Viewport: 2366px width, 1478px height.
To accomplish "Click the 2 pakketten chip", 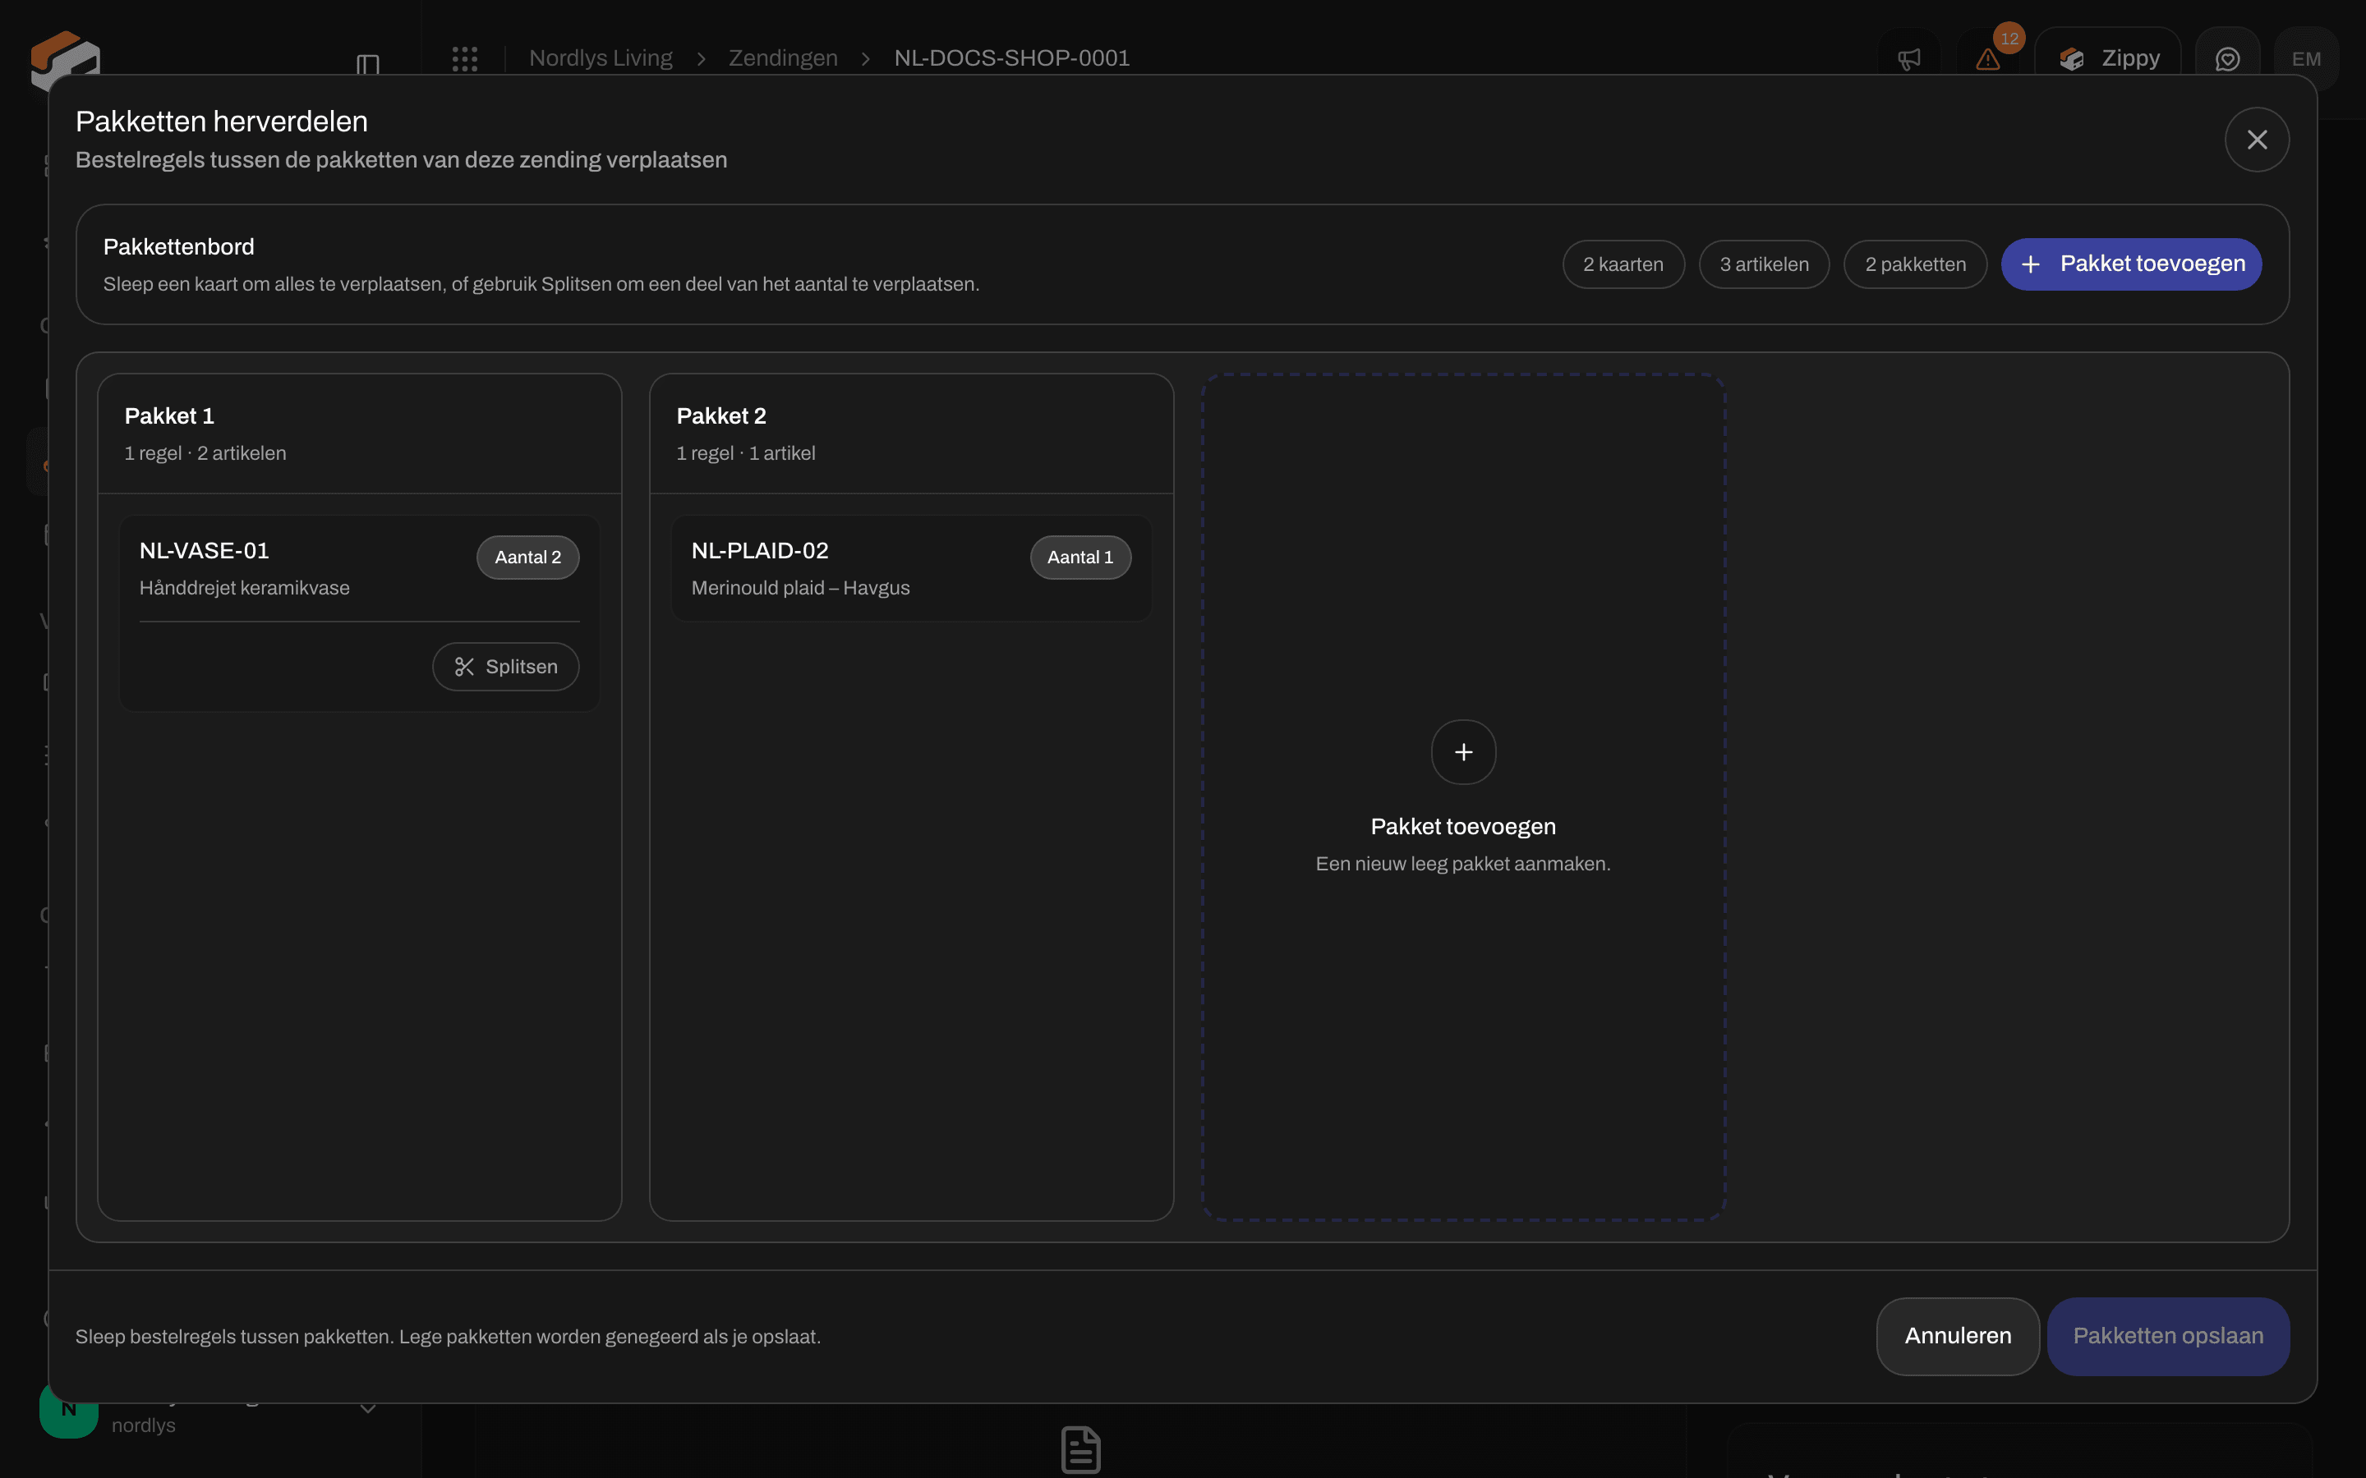I will pyautogui.click(x=1915, y=264).
